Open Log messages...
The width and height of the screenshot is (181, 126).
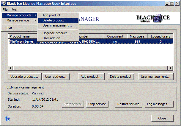tap(159, 104)
